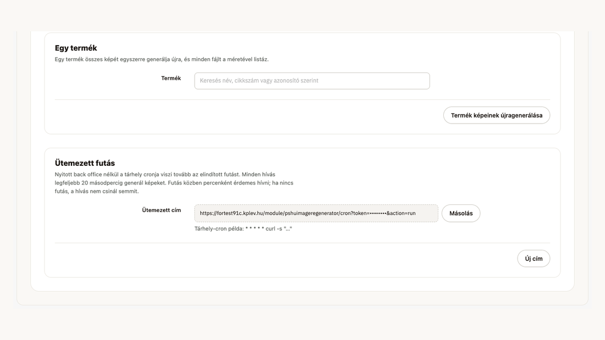Click the Tárhely-cron példa hint text
The height and width of the screenshot is (340, 605).
[x=243, y=228]
